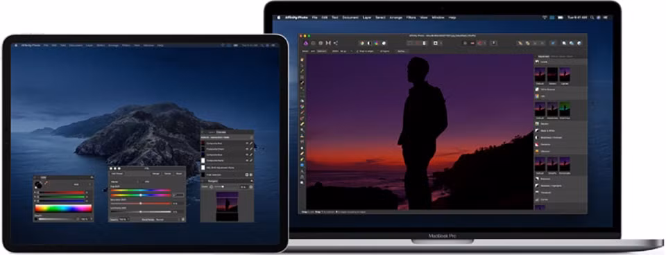Toggle visibility of Composite Red channel
The height and width of the screenshot is (255, 666).
click(247, 143)
